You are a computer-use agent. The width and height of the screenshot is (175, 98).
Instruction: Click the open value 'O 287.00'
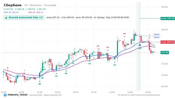point(8,9)
